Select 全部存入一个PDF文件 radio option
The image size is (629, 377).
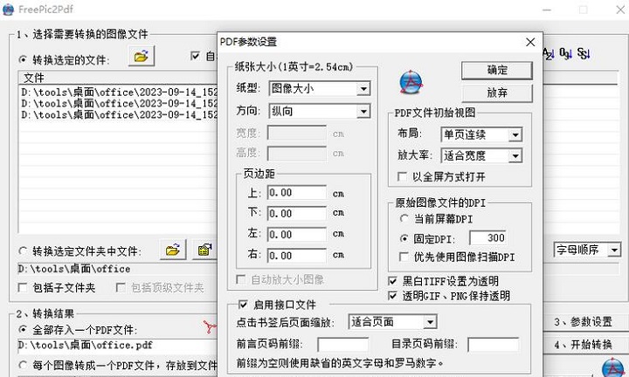click(23, 329)
